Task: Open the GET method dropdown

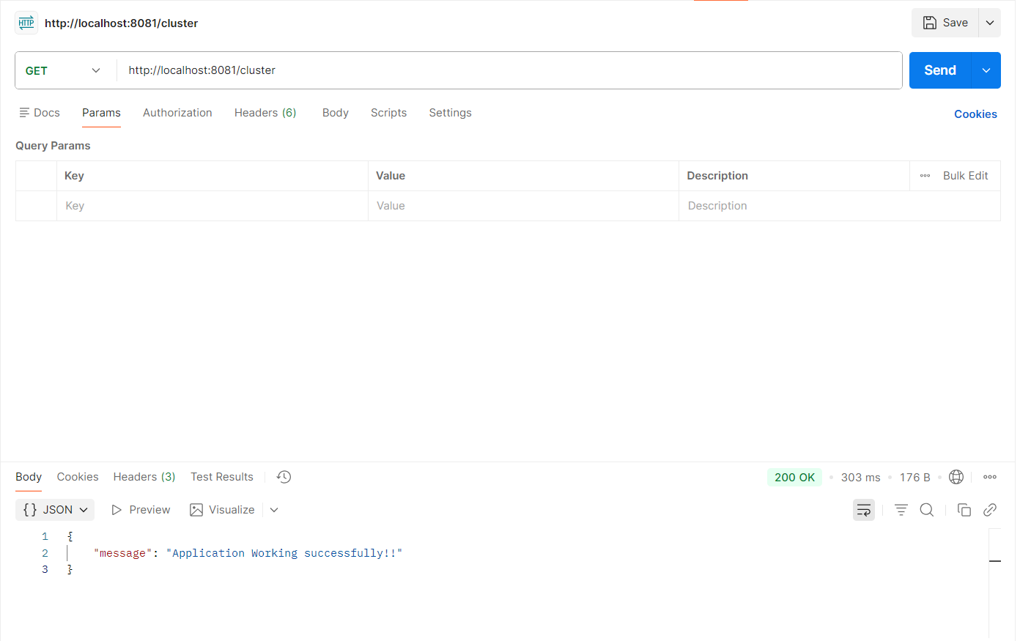Action: (64, 70)
